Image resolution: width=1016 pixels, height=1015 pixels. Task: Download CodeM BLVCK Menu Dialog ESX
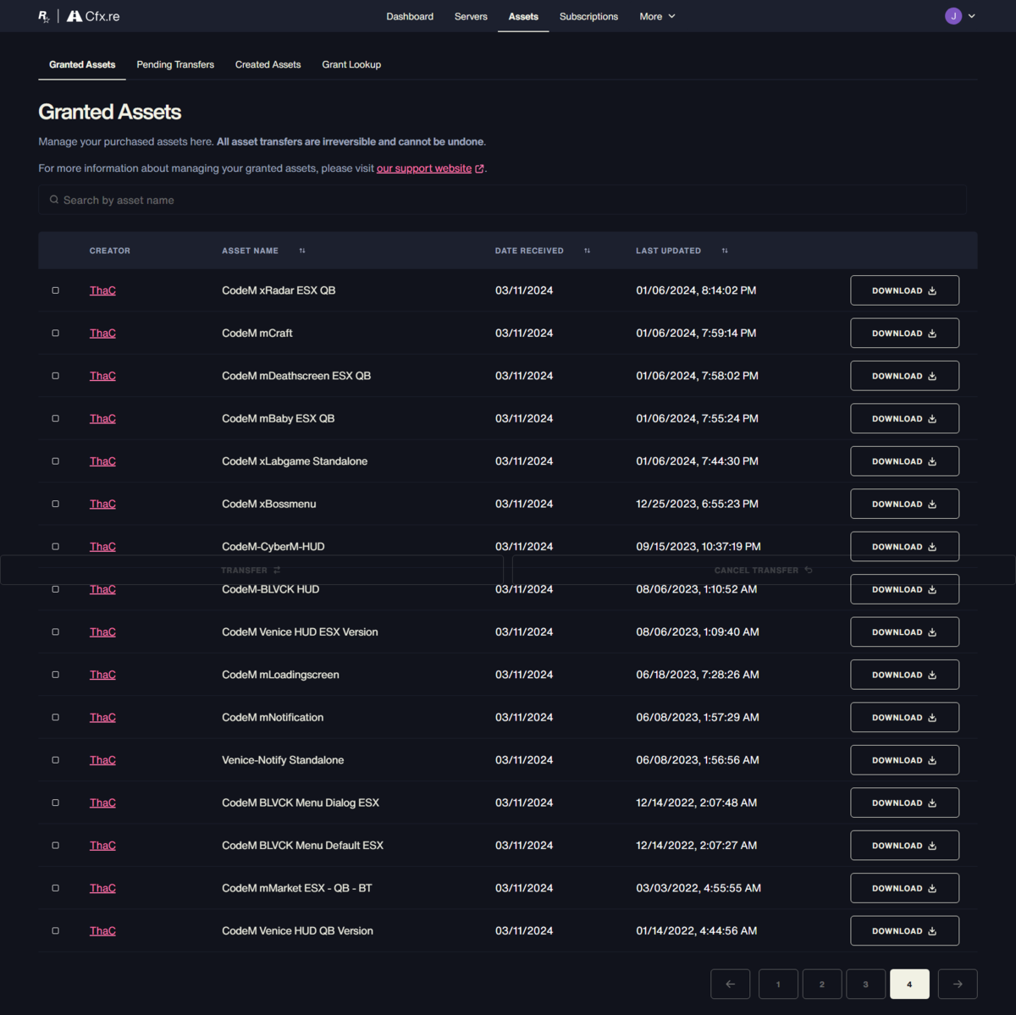click(x=904, y=803)
